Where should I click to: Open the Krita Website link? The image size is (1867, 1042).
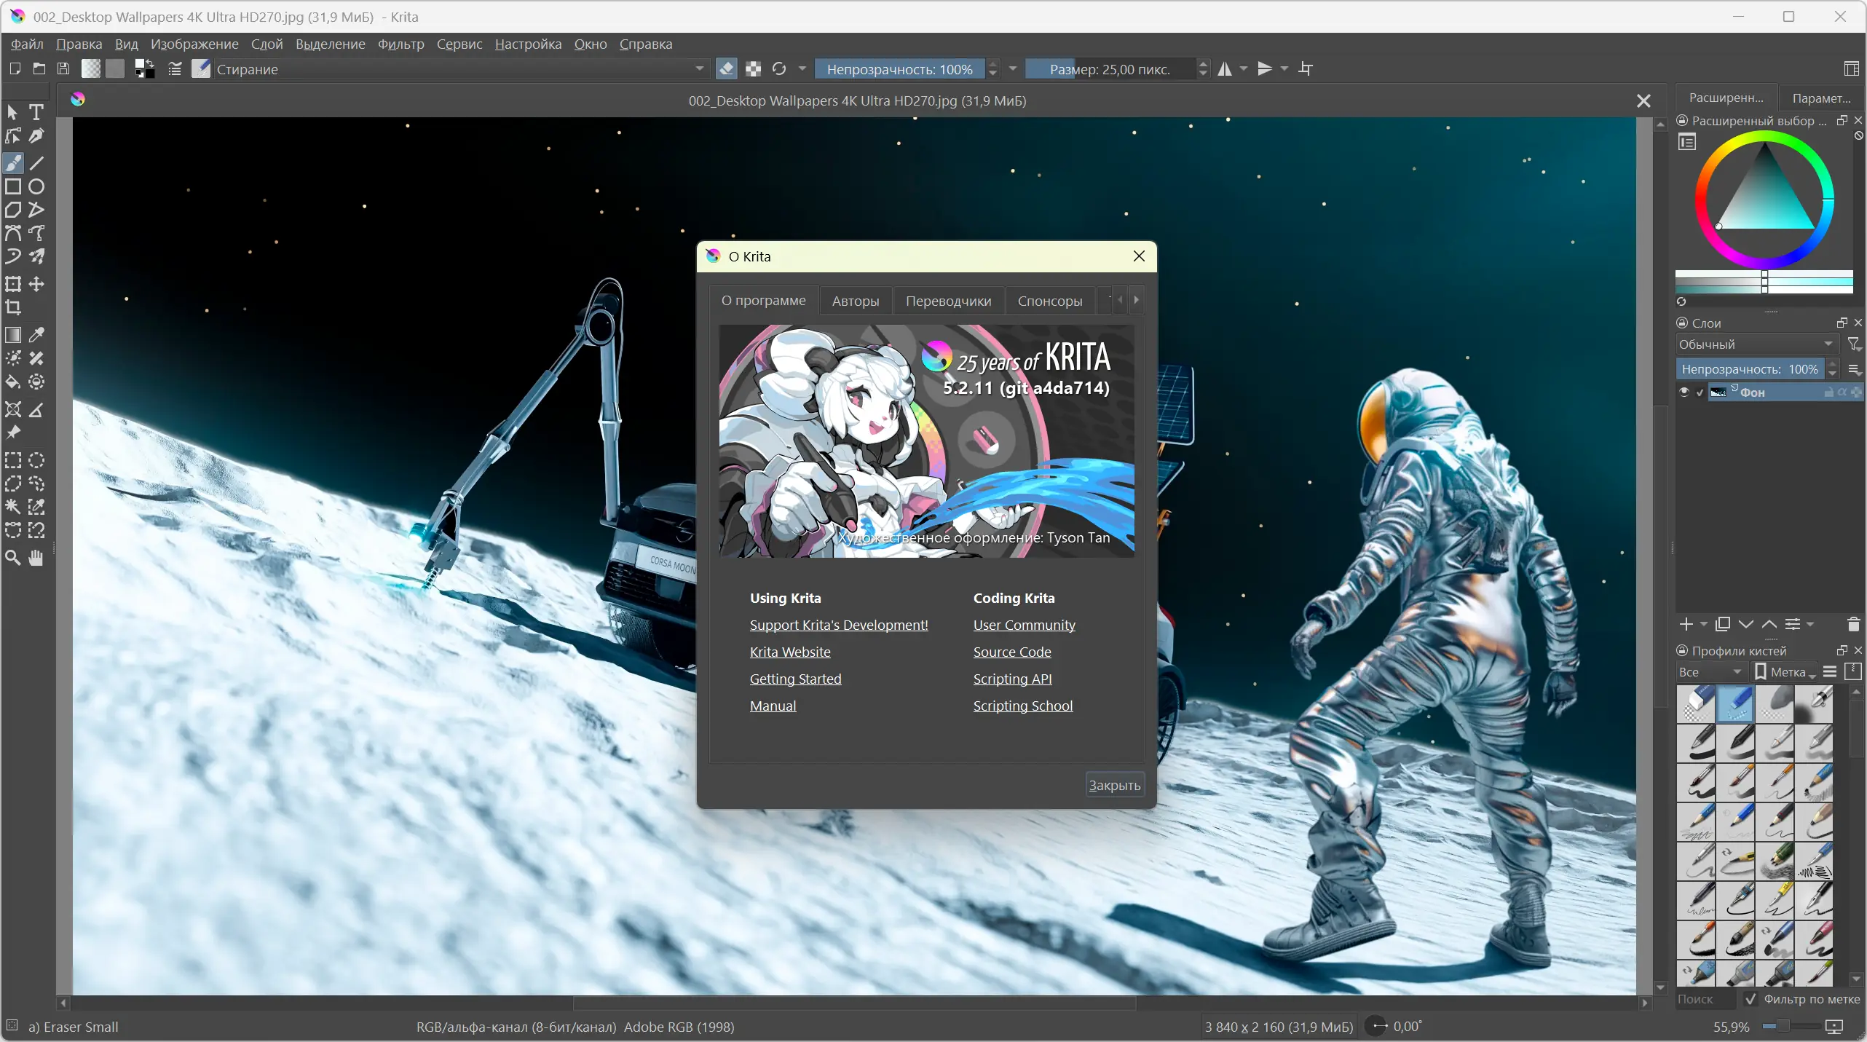(790, 652)
